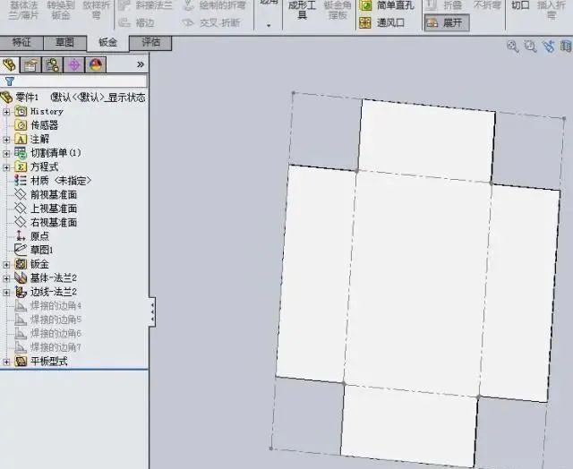
Task: Click the filter funnel icon
Action: coord(9,81)
